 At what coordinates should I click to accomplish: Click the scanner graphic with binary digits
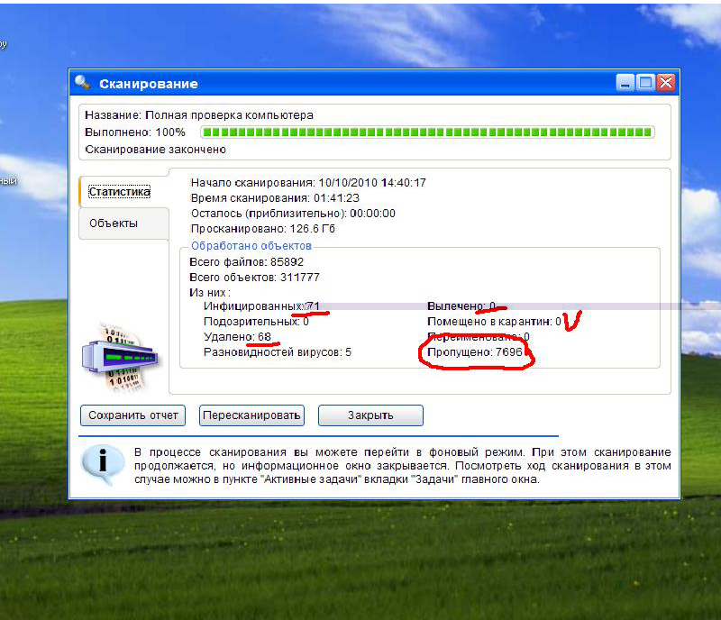[x=120, y=357]
